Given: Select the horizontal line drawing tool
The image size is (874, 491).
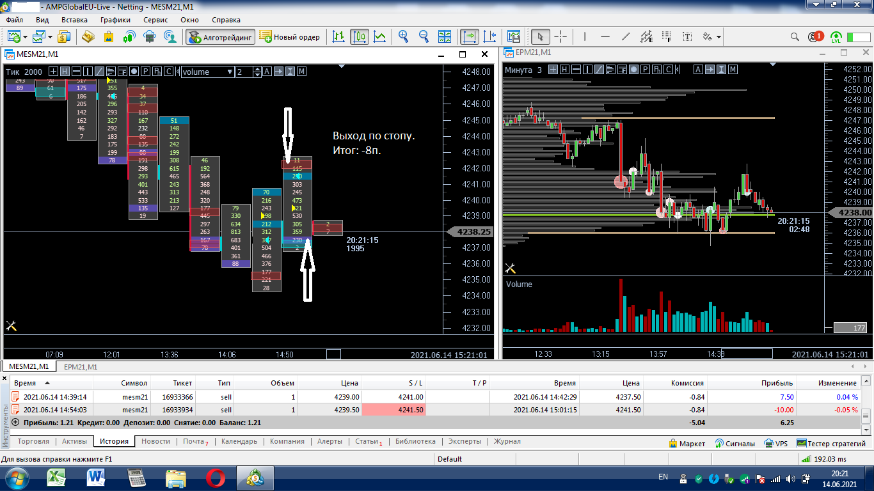Looking at the screenshot, I should click(605, 36).
